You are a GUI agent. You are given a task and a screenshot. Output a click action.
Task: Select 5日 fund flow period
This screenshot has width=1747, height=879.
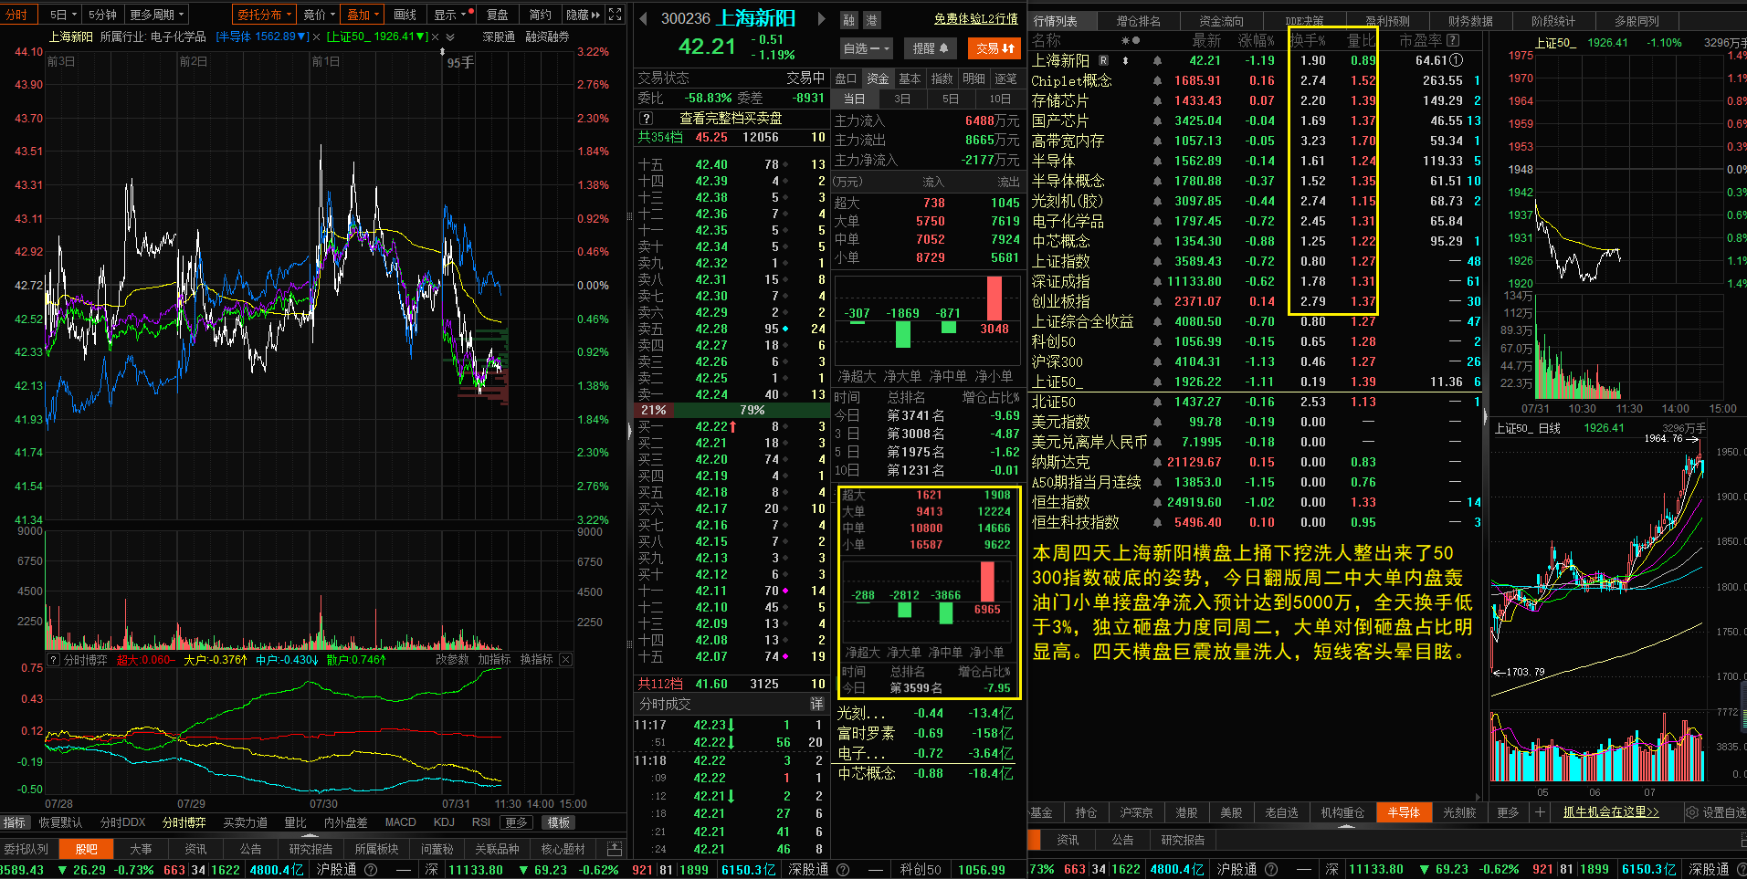pyautogui.click(x=951, y=99)
